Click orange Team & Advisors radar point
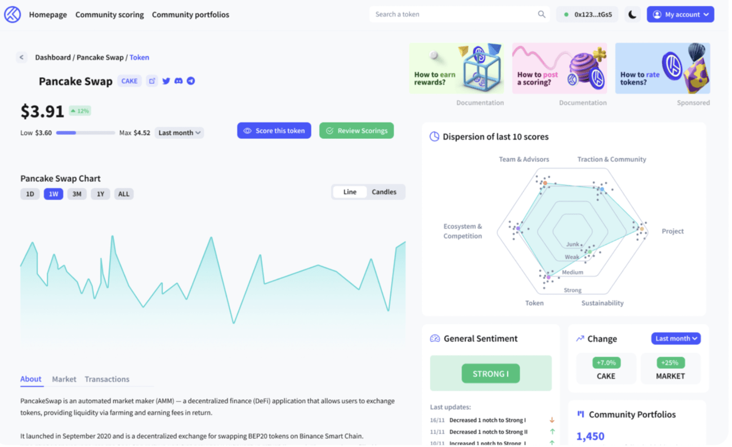The image size is (732, 447). pos(545,183)
